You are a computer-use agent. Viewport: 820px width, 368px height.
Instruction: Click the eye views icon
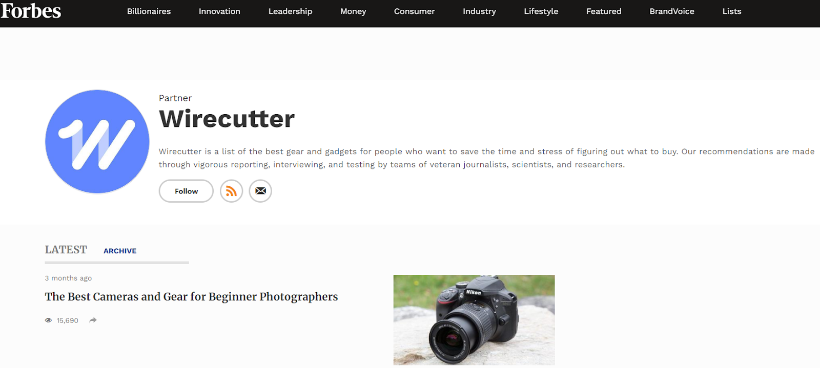[x=48, y=320]
